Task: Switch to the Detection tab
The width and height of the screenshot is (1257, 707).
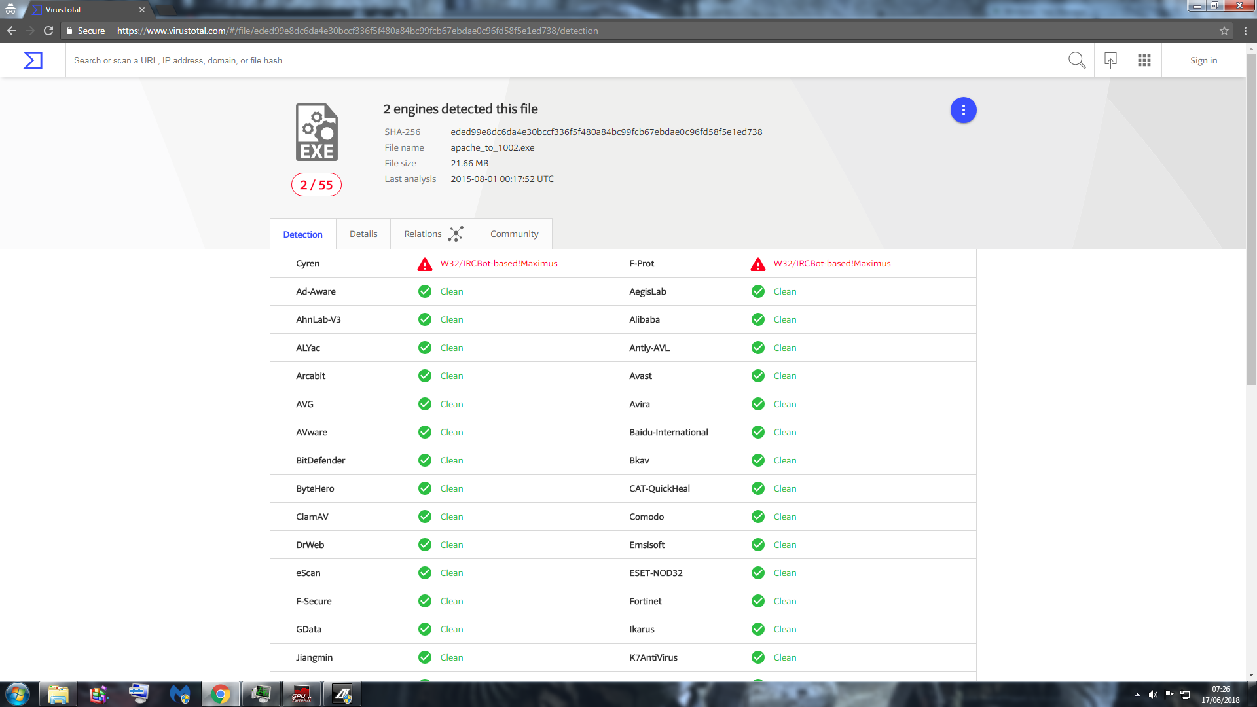Action: point(302,234)
